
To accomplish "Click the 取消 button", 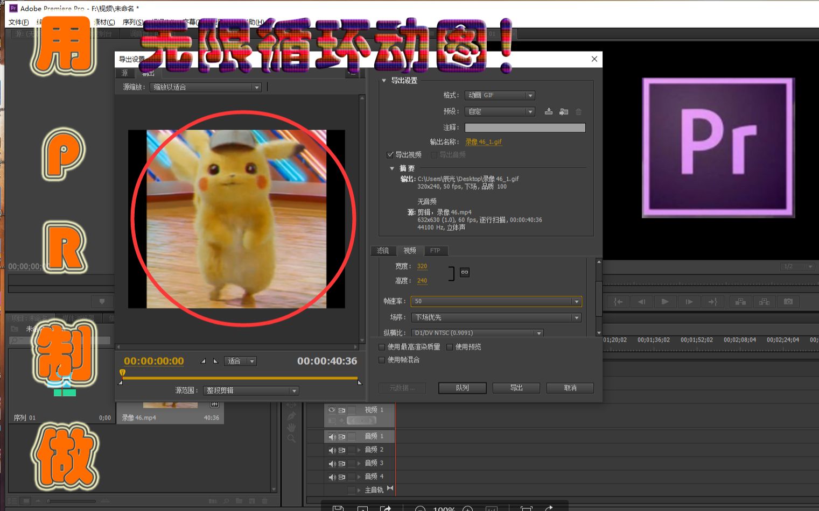I will (x=570, y=388).
